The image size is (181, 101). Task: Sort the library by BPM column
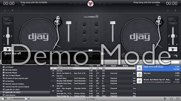click(98, 66)
